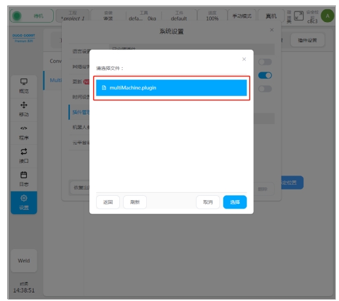
Task: Click the 取消 cancel button
Action: click(208, 202)
